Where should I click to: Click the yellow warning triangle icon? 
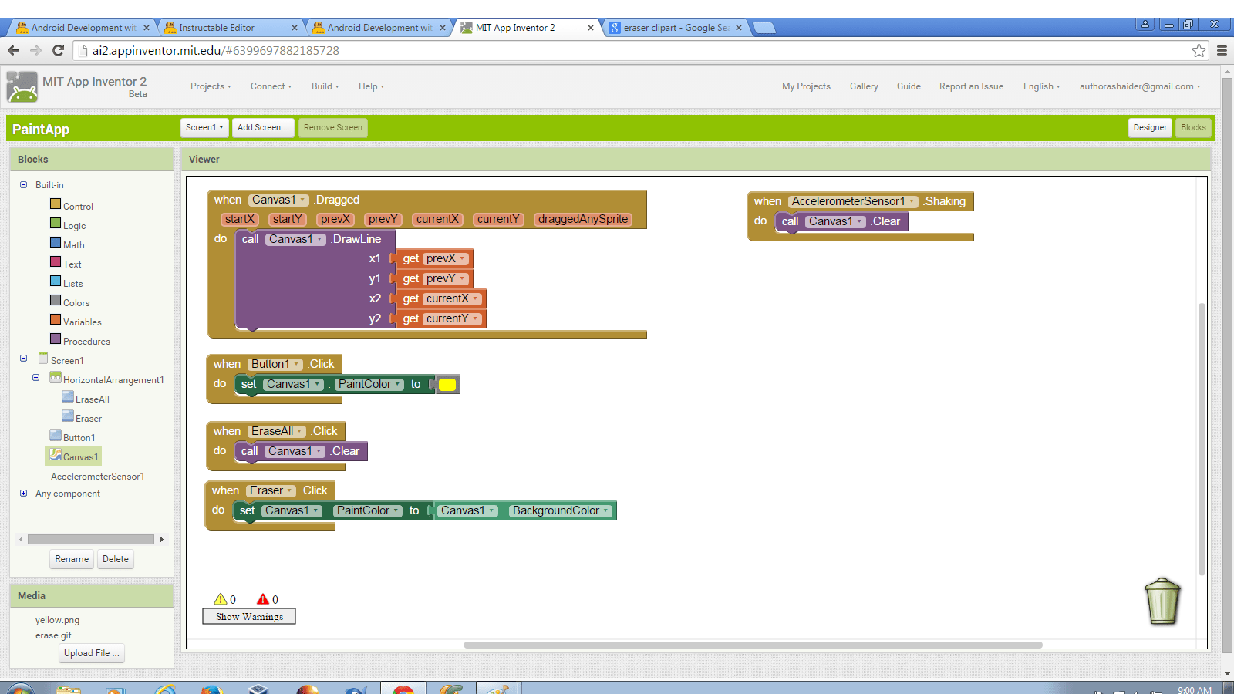(221, 599)
